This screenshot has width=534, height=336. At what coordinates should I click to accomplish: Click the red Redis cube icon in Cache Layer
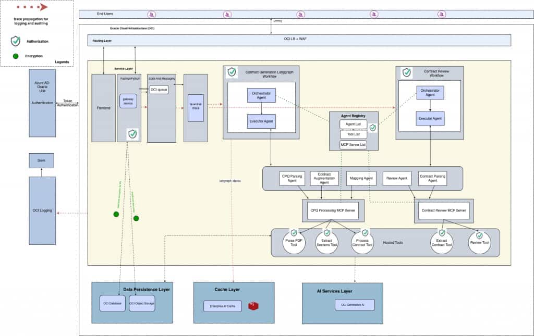(253, 306)
